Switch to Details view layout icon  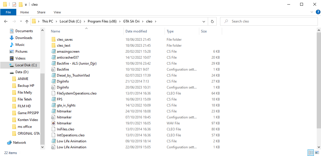pyautogui.click(x=311, y=153)
